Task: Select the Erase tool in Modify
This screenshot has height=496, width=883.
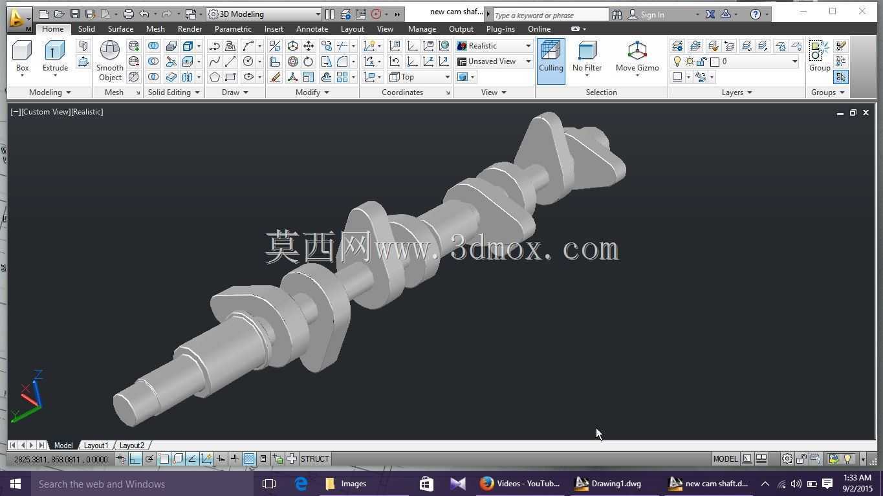Action: click(275, 77)
